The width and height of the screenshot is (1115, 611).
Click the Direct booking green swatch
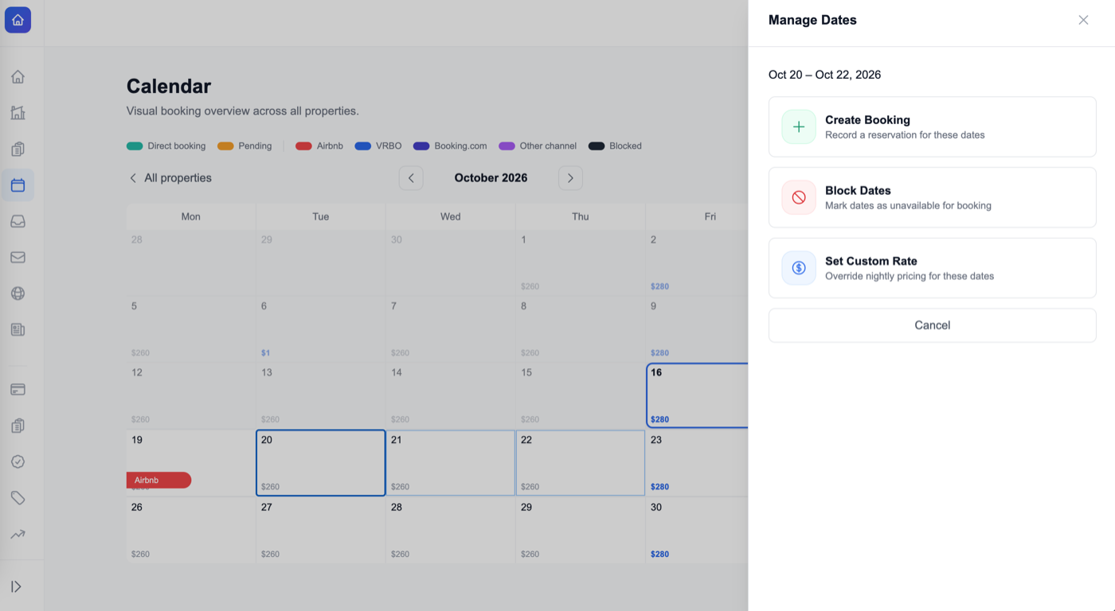pos(135,146)
